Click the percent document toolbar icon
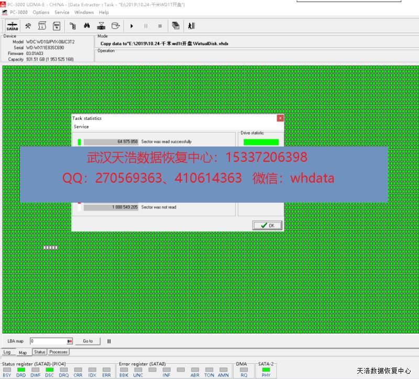419x379 pixels. coord(57,26)
